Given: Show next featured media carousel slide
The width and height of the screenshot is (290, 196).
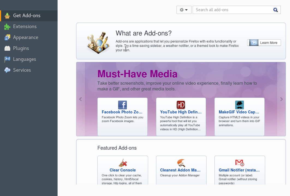Looking at the screenshot, I should (x=282, y=99).
